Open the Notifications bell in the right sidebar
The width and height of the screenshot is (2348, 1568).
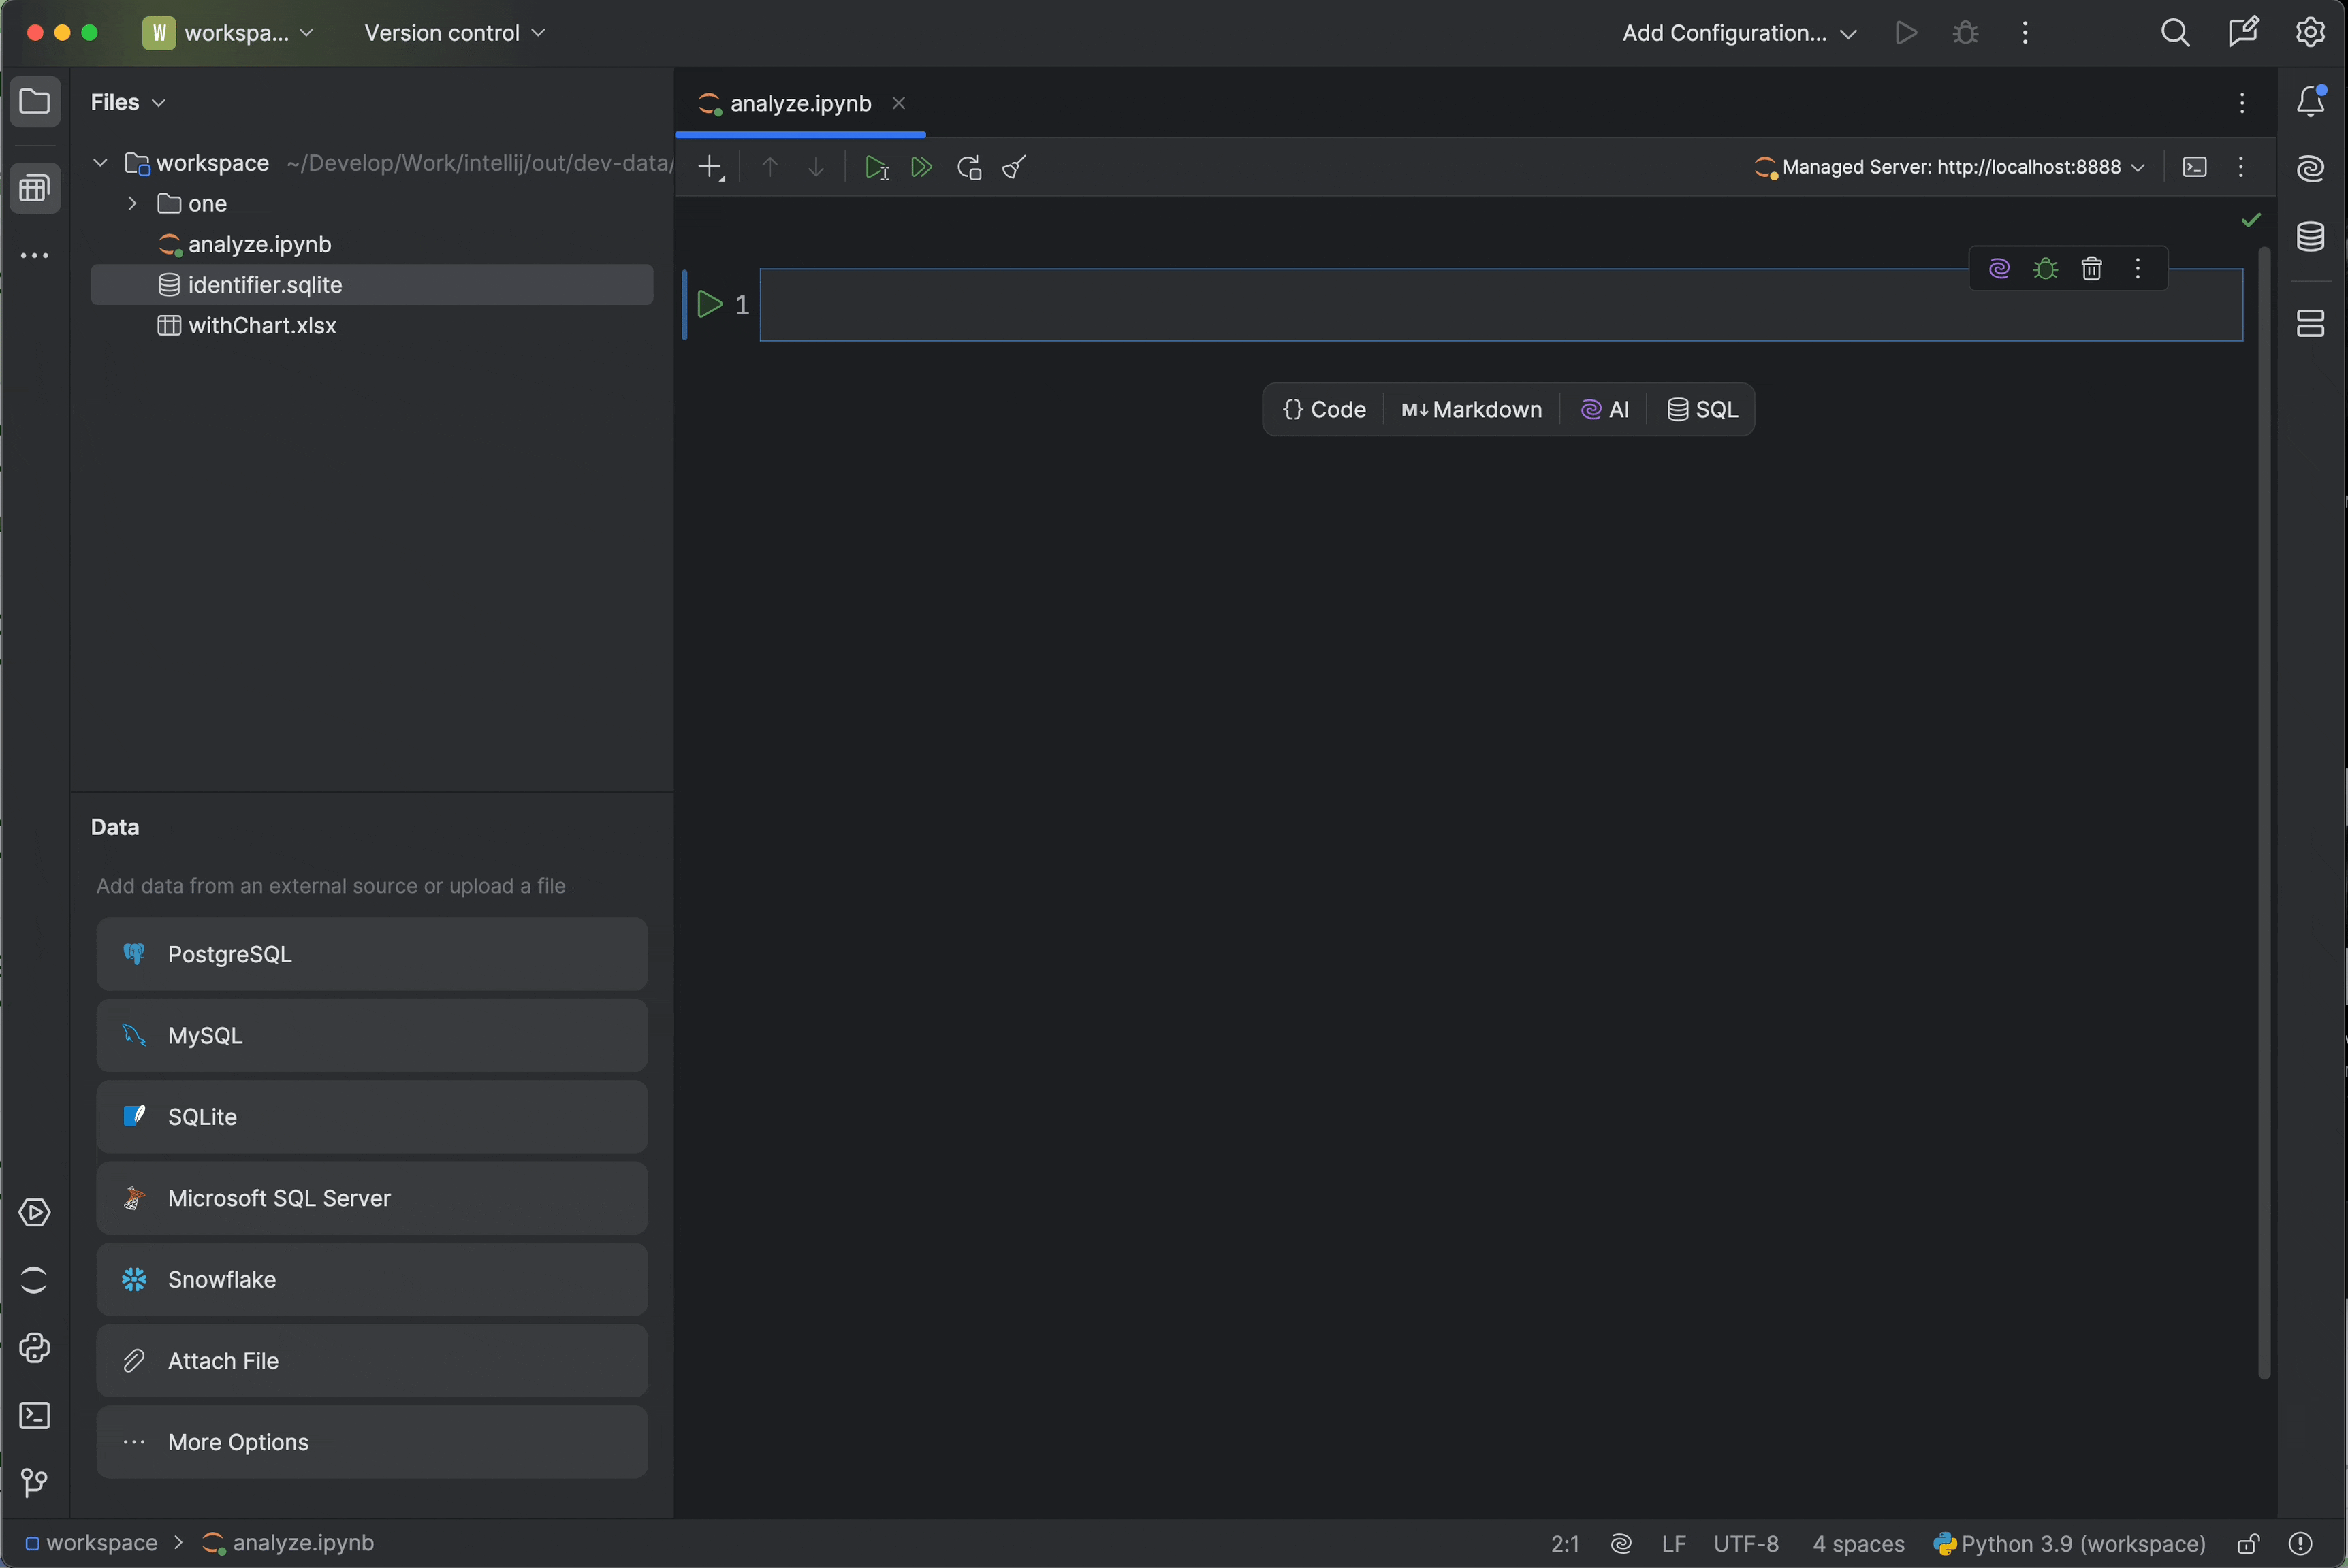pos(2311,101)
